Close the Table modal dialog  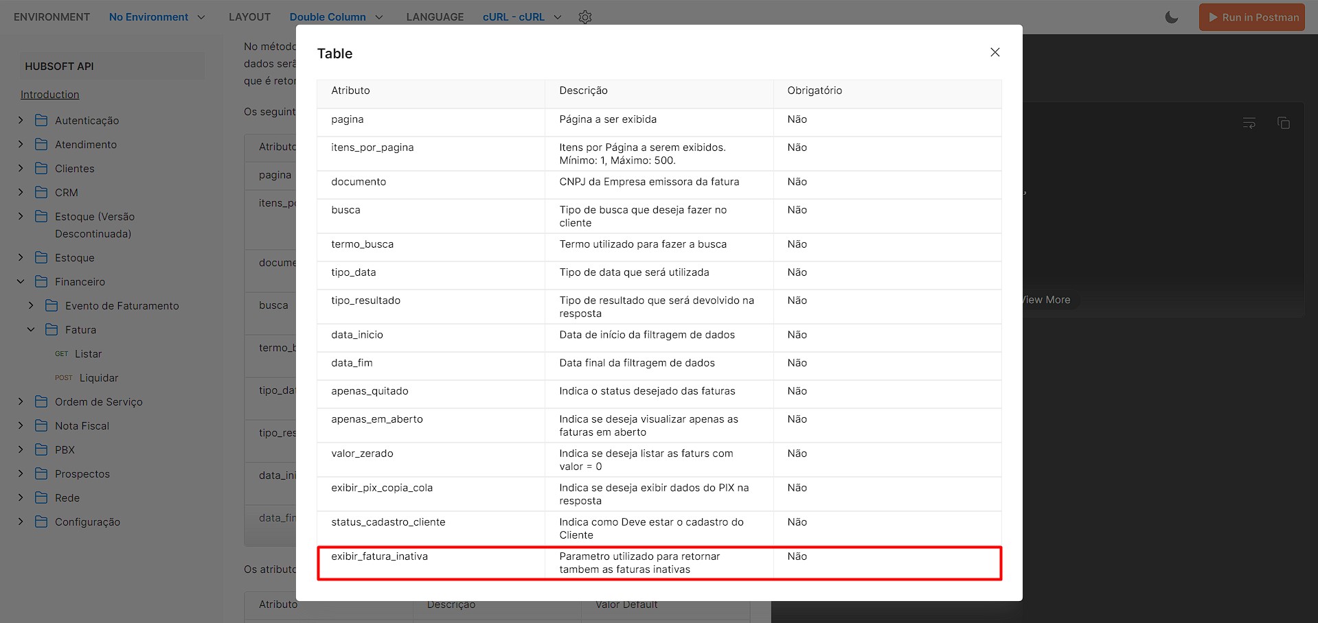(995, 52)
